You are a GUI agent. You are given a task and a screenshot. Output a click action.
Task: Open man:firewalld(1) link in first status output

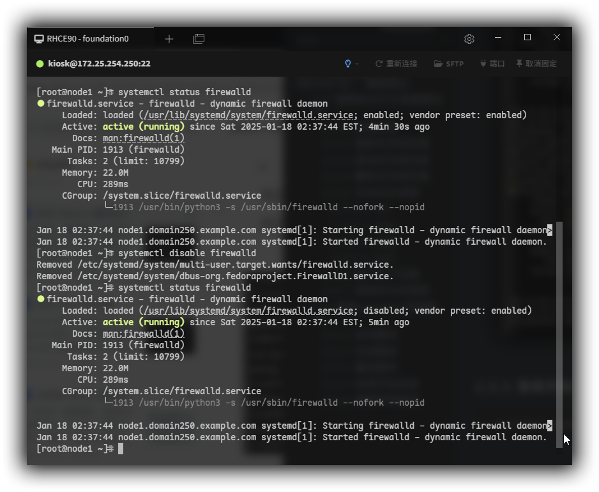coord(143,138)
